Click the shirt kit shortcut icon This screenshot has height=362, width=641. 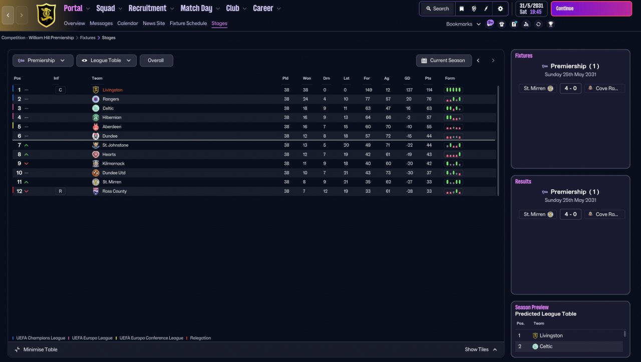pyautogui.click(x=502, y=24)
